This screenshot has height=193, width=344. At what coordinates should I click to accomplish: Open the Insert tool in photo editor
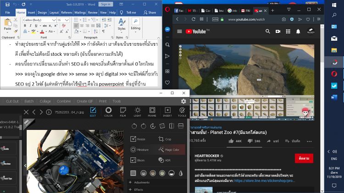coord(167,112)
